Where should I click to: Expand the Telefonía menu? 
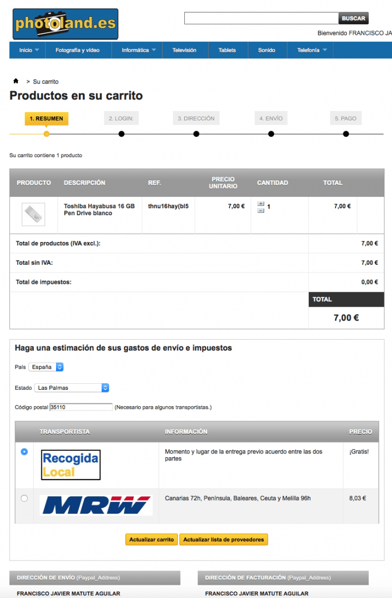(x=310, y=50)
